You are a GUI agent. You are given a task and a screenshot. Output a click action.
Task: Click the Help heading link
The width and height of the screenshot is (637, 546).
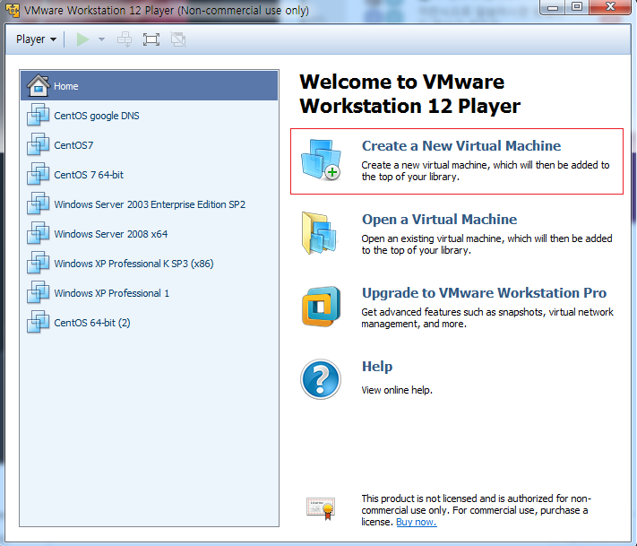click(x=377, y=367)
